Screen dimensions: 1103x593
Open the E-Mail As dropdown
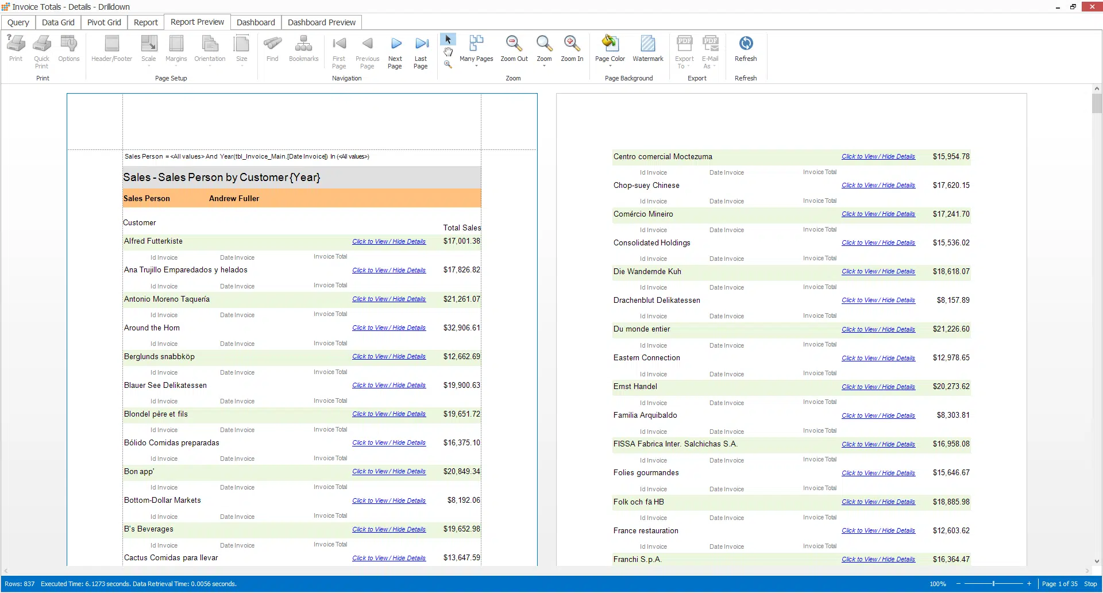pyautogui.click(x=711, y=52)
